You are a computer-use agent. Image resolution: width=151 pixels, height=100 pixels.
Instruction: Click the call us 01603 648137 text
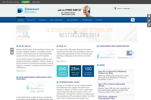(x=69, y=10)
